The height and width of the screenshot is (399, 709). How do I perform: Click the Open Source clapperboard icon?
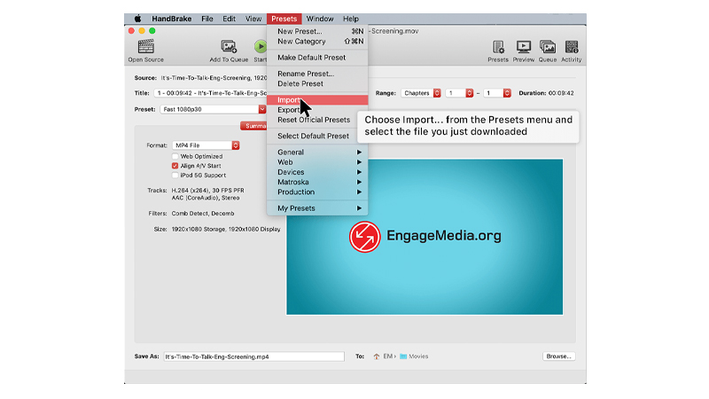[145, 47]
